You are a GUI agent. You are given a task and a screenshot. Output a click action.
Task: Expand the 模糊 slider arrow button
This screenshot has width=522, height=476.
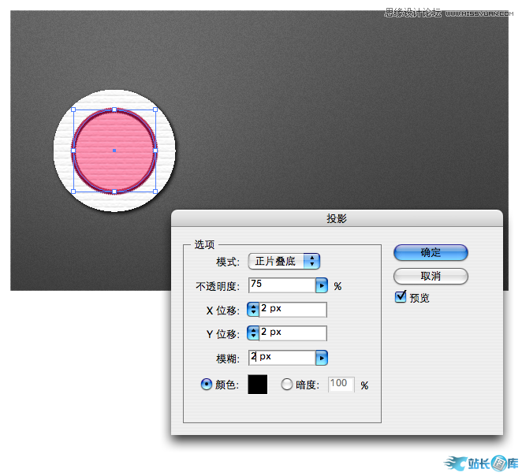click(x=322, y=358)
